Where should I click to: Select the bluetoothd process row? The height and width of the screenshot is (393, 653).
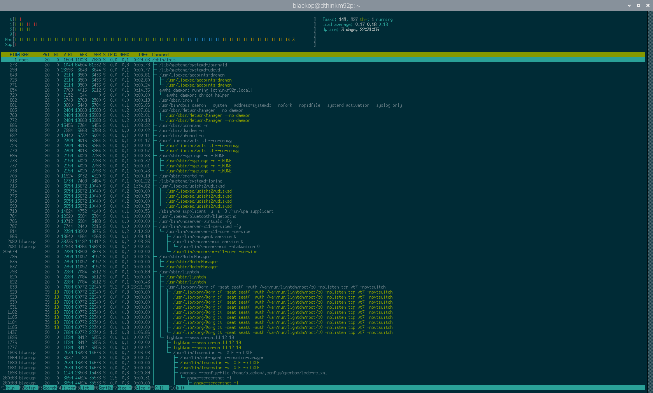323,216
